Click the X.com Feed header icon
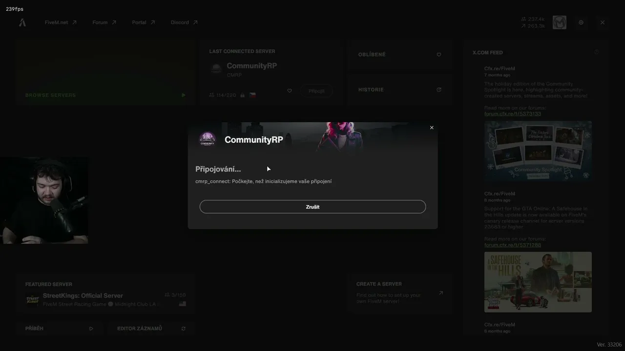The image size is (625, 351). 597,52
